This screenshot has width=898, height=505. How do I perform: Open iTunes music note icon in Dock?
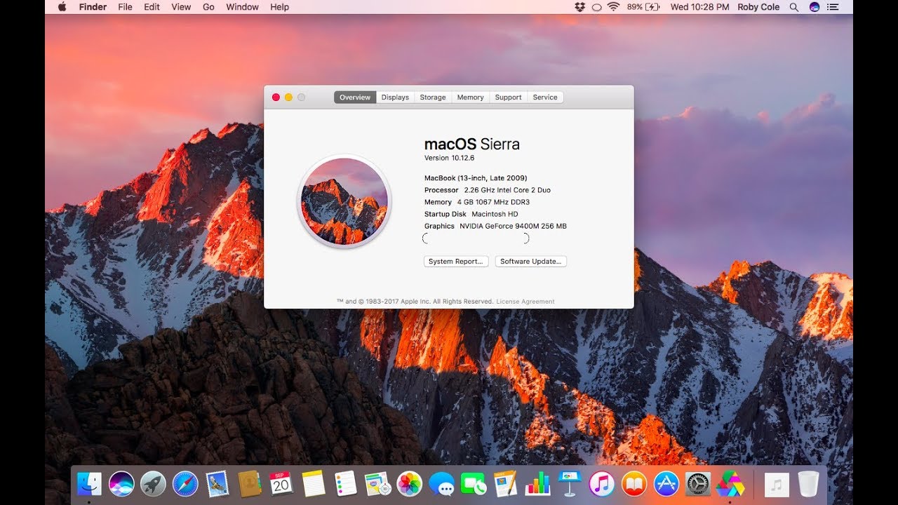[602, 483]
